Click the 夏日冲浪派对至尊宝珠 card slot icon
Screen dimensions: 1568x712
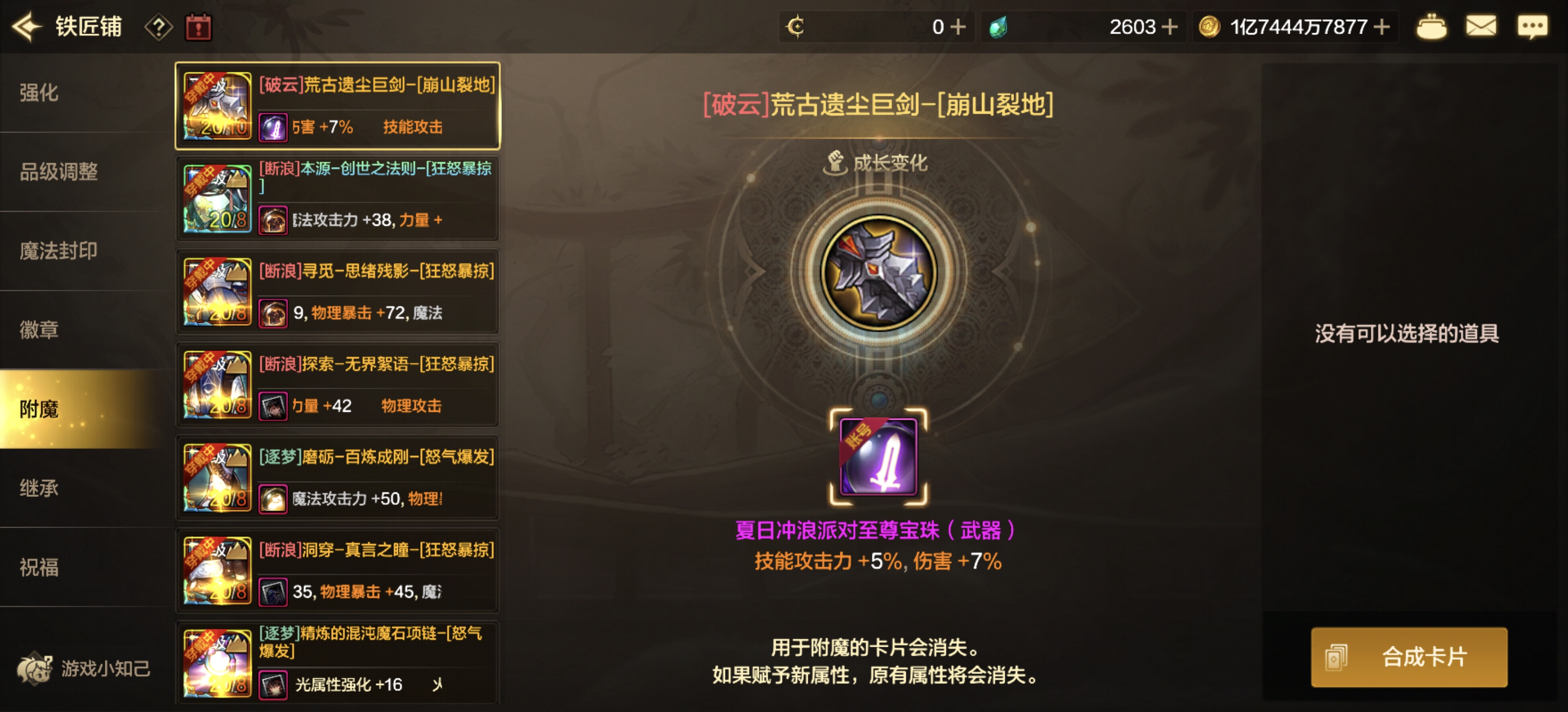879,457
